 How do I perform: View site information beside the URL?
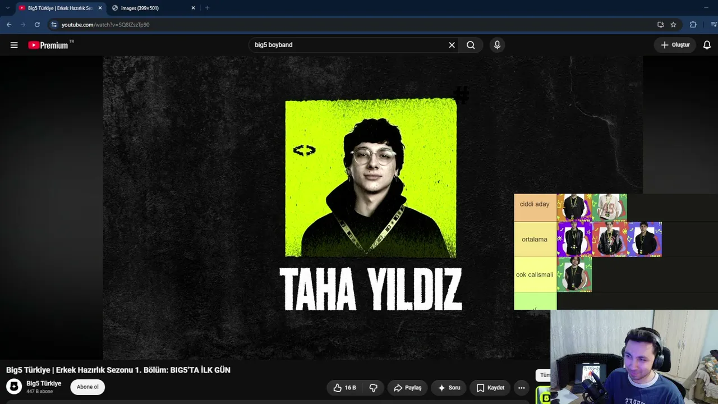pyautogui.click(x=54, y=25)
